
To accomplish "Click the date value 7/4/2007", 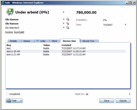I will (108, 25).
